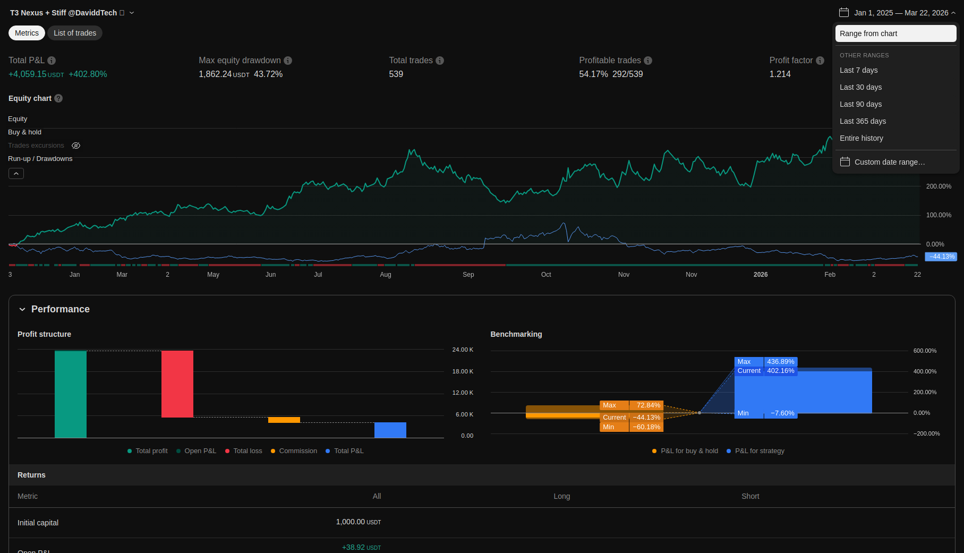The height and width of the screenshot is (553, 964).
Task: Toggle the Run-up / Drawdowns series
Action: (x=40, y=159)
